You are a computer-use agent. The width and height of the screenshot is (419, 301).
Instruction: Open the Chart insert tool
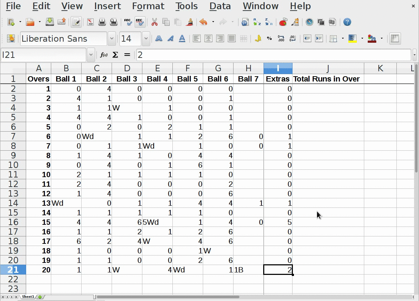(x=283, y=22)
